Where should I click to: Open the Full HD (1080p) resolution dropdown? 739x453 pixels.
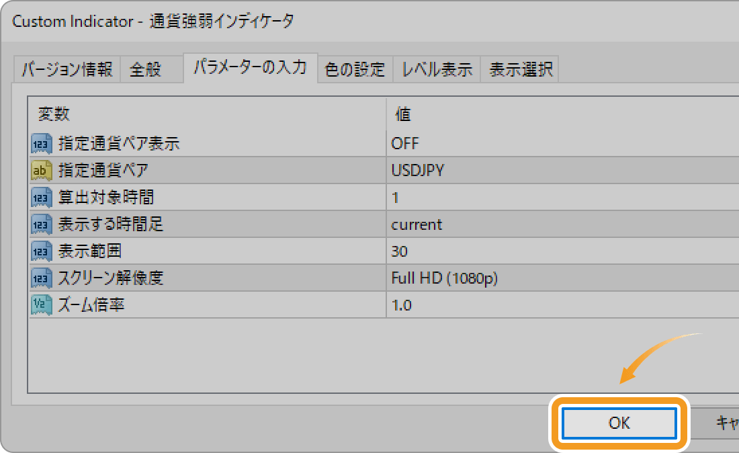click(563, 278)
